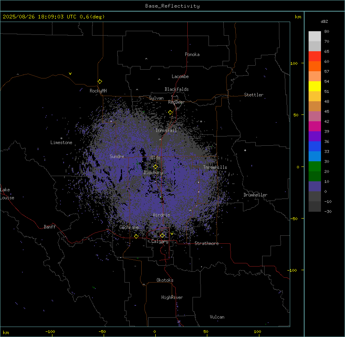Click the yellow diamond marker south of RedDeer
The height and width of the screenshot is (337, 345).
point(170,112)
